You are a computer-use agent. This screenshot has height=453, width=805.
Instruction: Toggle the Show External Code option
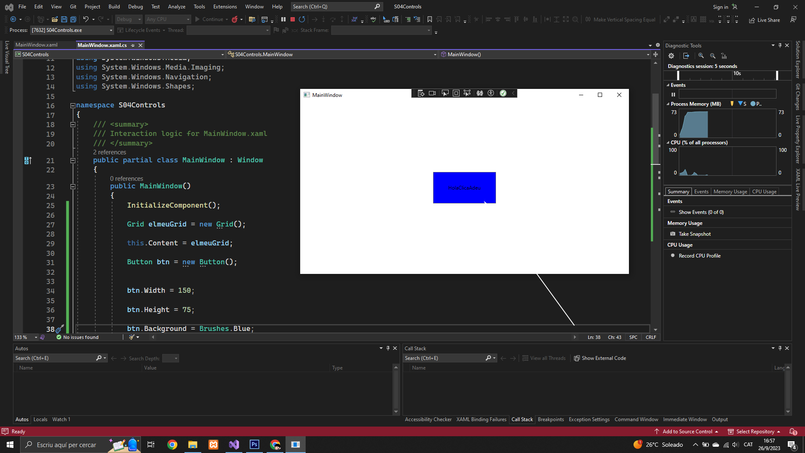tap(600, 358)
